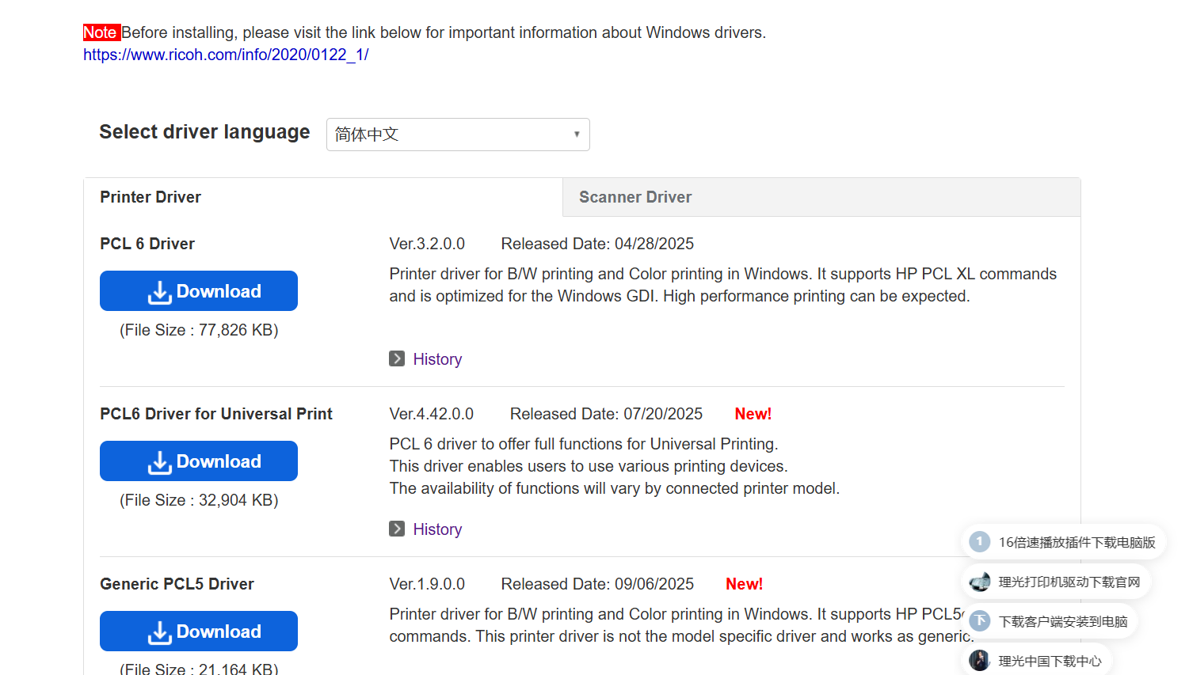This screenshot has width=1189, height=675.
Task: Expand History for PCL6 Universal Print driver
Action: (x=437, y=529)
